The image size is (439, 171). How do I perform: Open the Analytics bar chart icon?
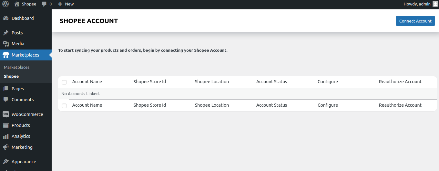click(5, 136)
